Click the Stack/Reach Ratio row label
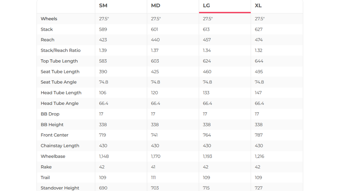This screenshot has height=191, width=340. pos(60,50)
